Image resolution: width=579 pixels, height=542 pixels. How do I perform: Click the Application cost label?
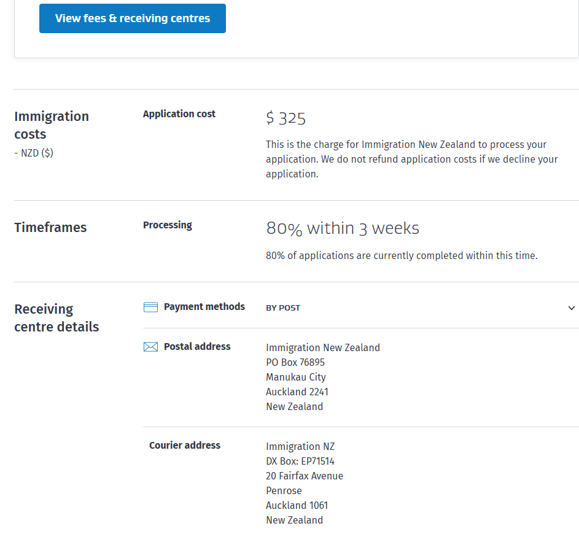(x=179, y=114)
